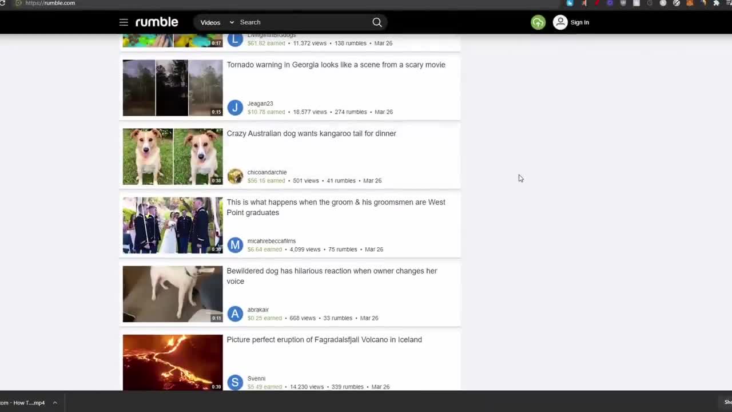Screen dimensions: 732x412
Task: Open abrakair channel name
Action: [x=258, y=310]
